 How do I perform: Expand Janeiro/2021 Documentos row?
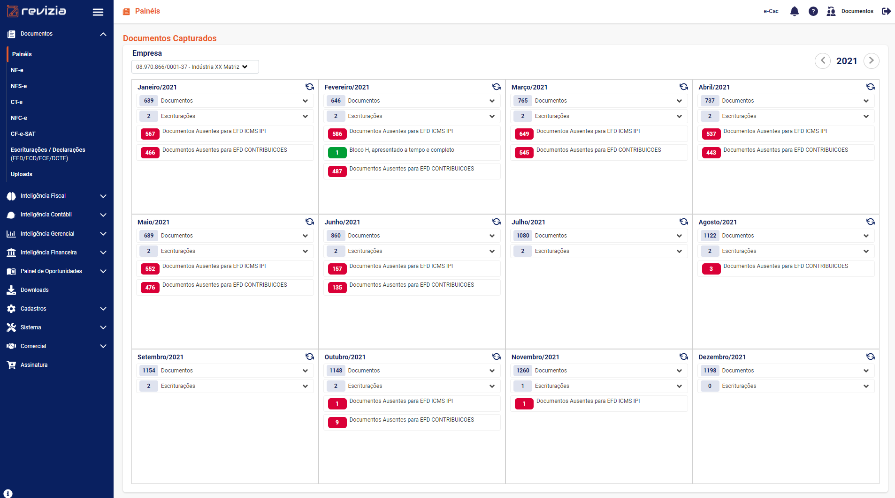pos(225,101)
